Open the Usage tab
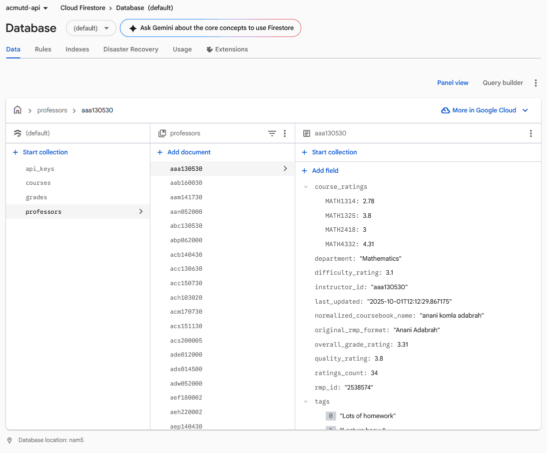The image size is (547, 453). [x=182, y=49]
